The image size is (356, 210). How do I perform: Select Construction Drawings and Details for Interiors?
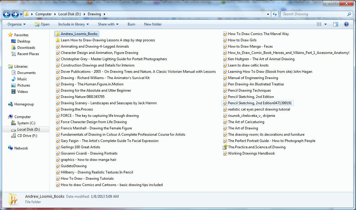point(95,65)
